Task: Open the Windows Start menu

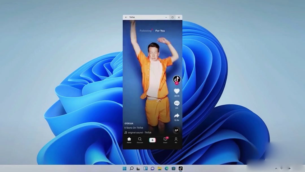Action: point(125,168)
